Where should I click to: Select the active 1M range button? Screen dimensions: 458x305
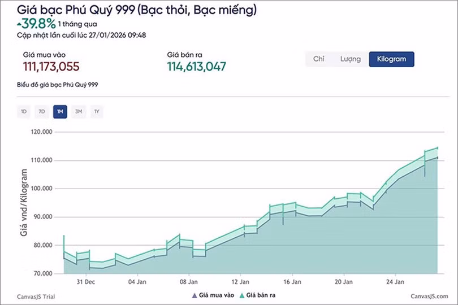[60, 112]
